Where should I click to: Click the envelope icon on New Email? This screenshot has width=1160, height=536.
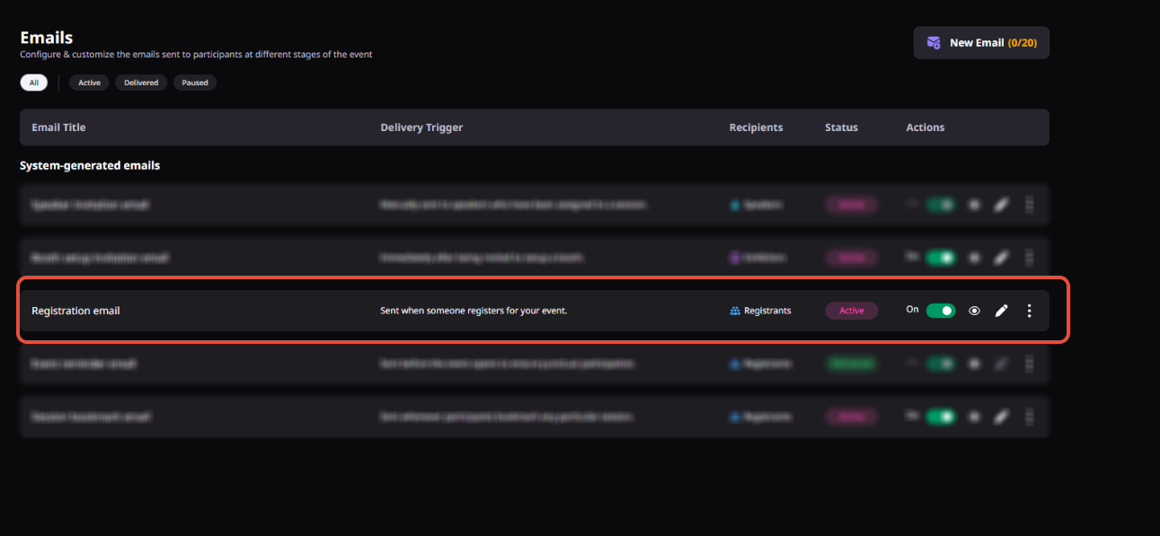[934, 42]
